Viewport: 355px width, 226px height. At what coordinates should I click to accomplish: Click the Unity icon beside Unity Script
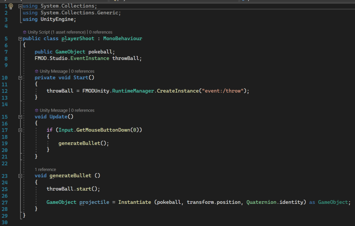click(x=25, y=32)
